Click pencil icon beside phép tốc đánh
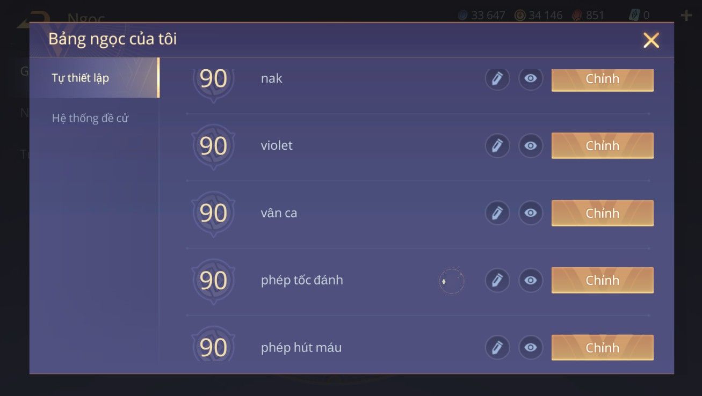The height and width of the screenshot is (396, 702). [x=497, y=281]
